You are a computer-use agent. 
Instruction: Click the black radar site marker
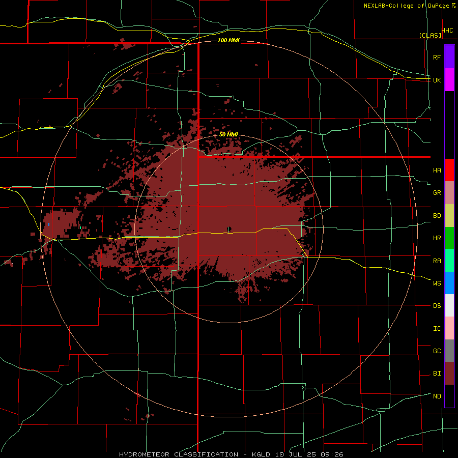230,228
